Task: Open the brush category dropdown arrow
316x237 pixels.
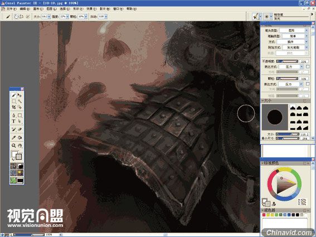Action: (x=260, y=17)
